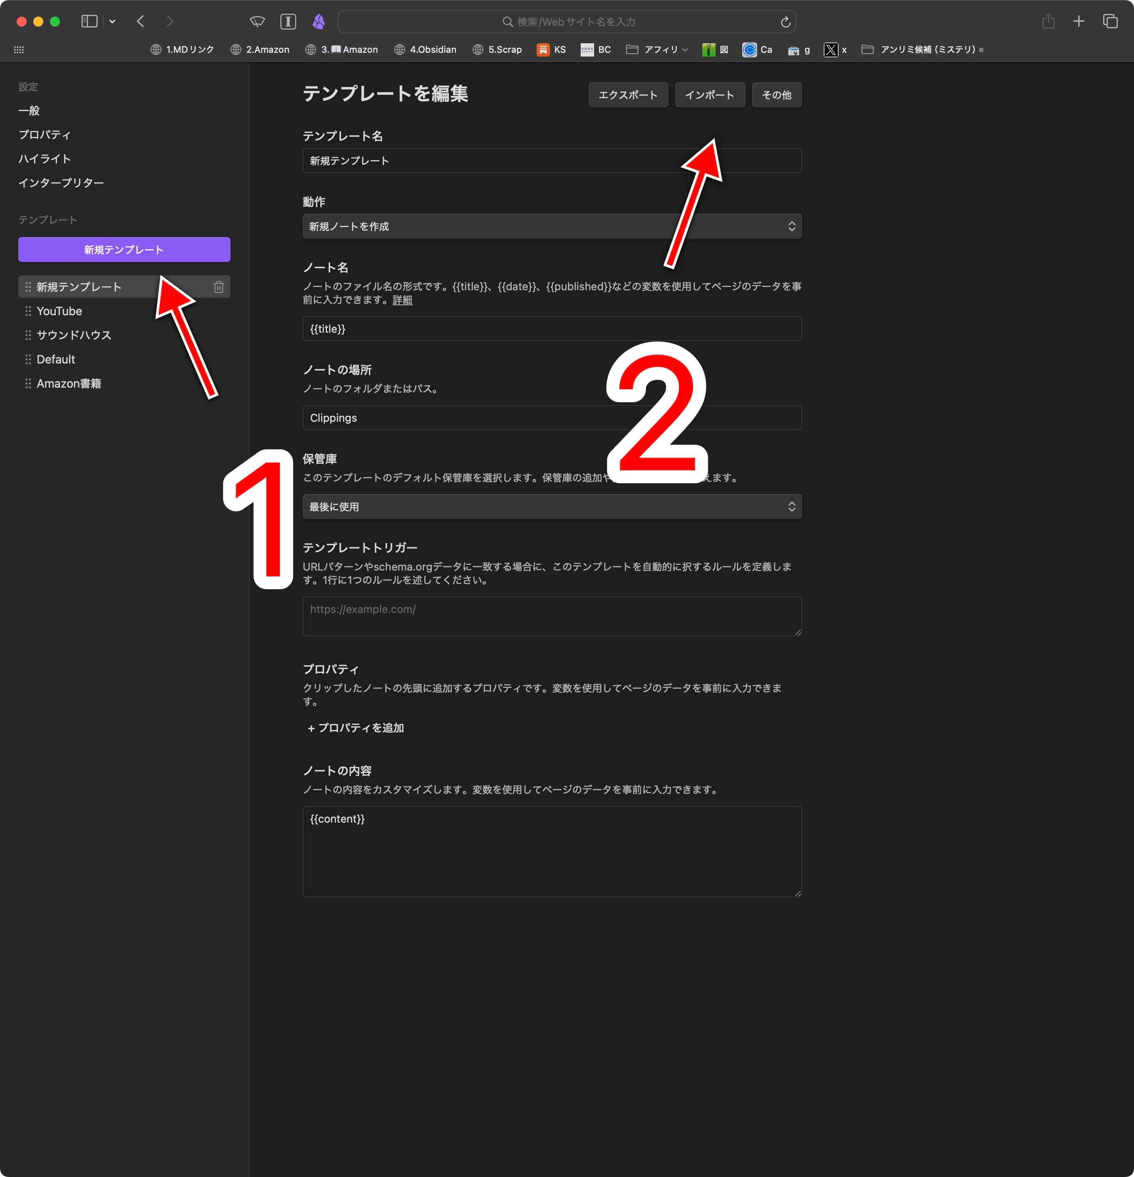Open the その他 menu button

click(x=777, y=95)
